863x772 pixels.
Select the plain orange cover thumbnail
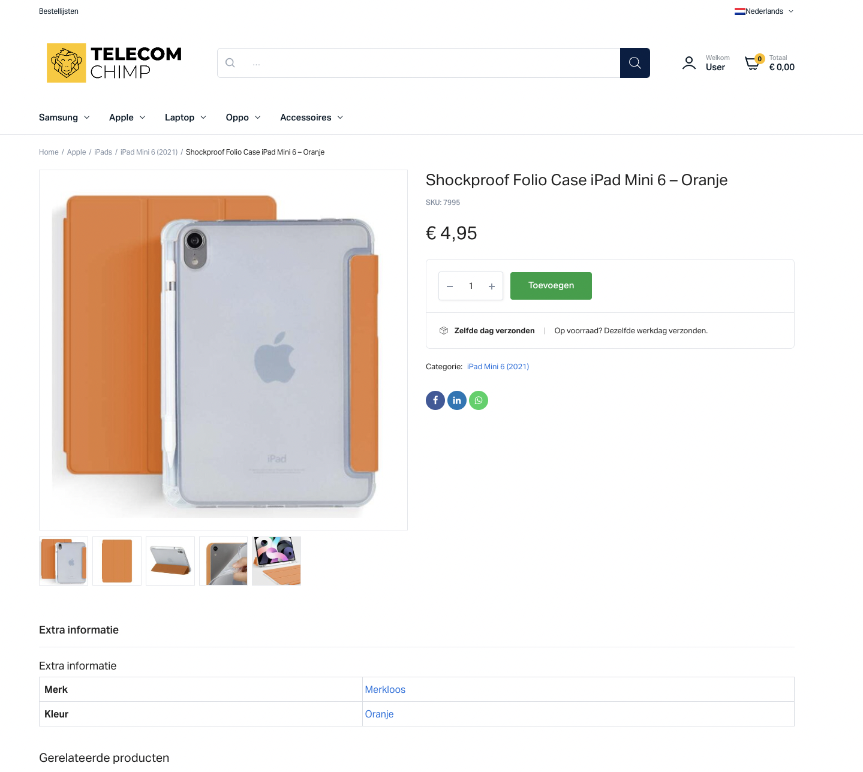[x=117, y=561]
